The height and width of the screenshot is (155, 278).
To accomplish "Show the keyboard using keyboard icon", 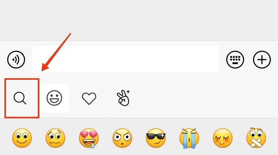I will pyautogui.click(x=235, y=60).
